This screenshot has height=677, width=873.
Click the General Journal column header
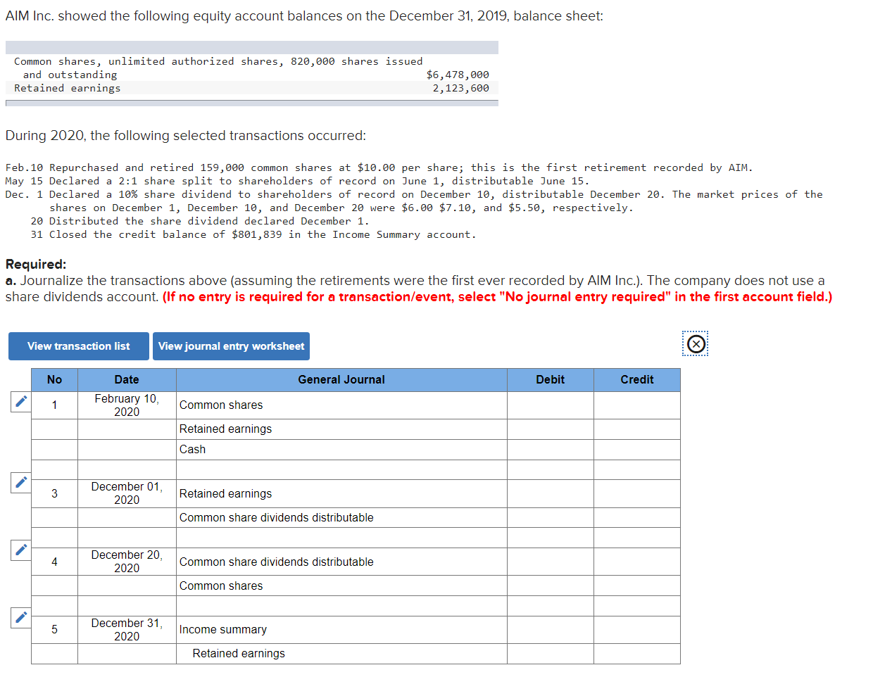[341, 379]
